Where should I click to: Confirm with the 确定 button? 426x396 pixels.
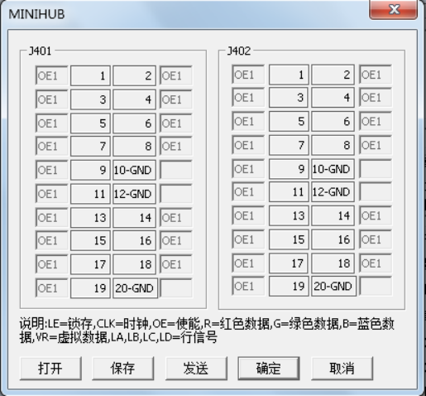269,369
